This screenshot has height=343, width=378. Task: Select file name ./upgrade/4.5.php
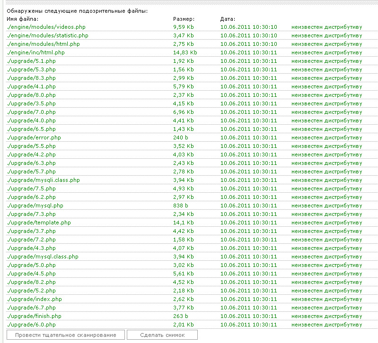[31, 274]
